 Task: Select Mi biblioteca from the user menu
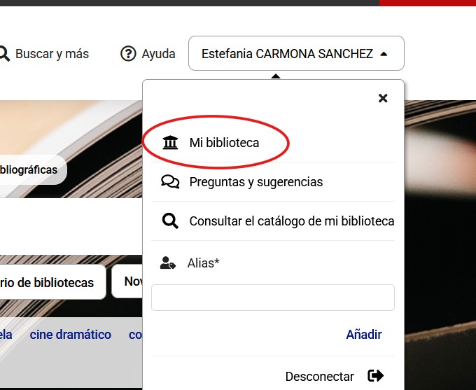[224, 143]
